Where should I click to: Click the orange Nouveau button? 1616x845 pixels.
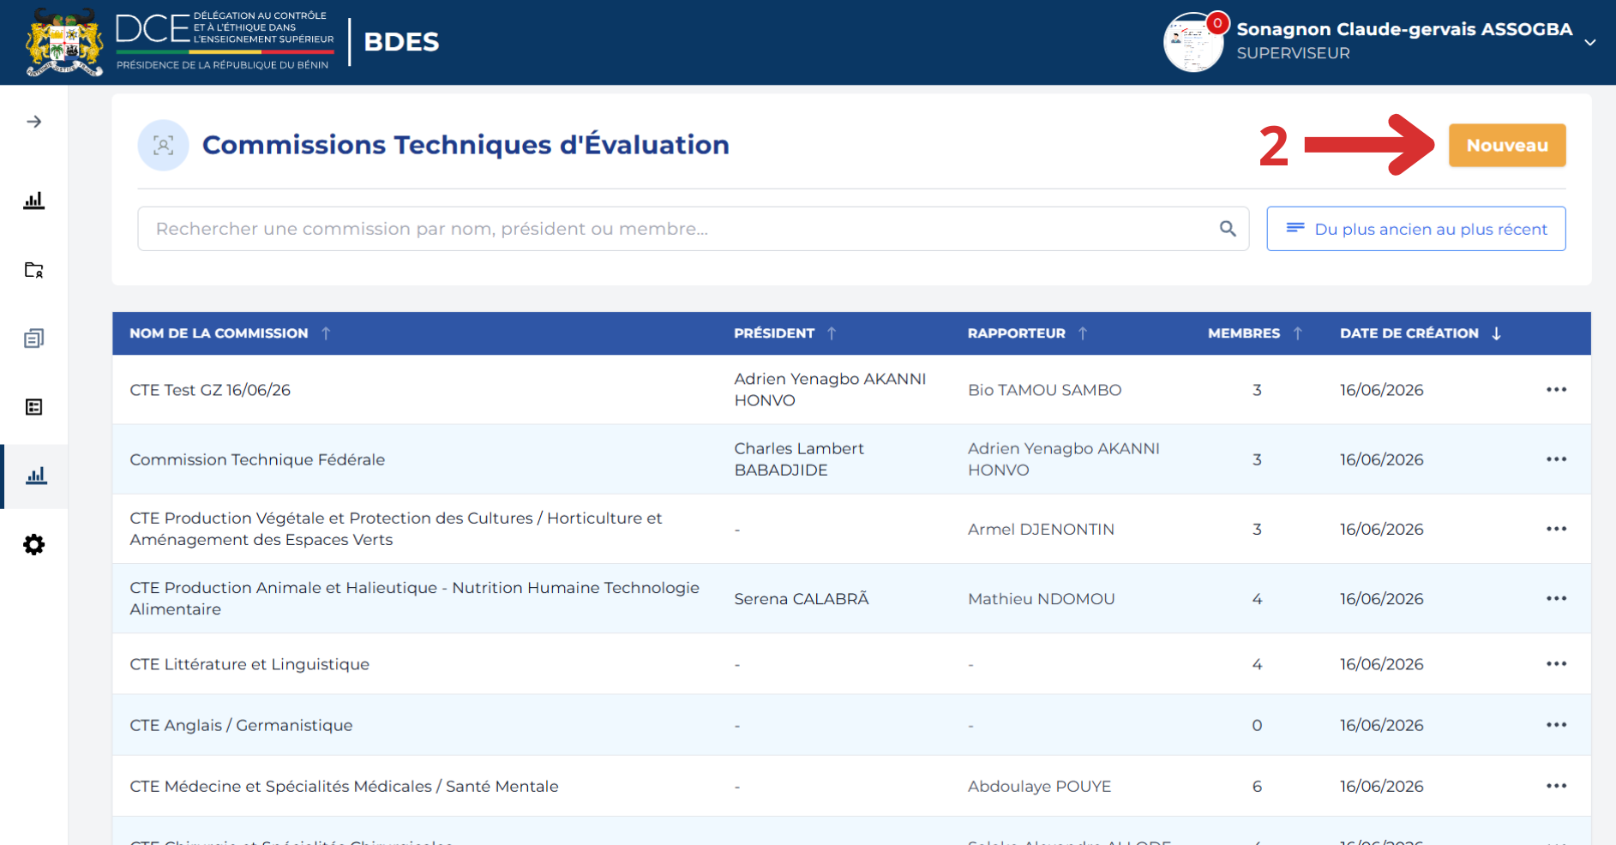pyautogui.click(x=1507, y=146)
